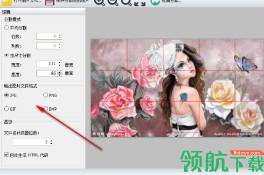This screenshot has height=175, width=264.
Task: Click the 分割模式 group label
Action: (x=12, y=20)
